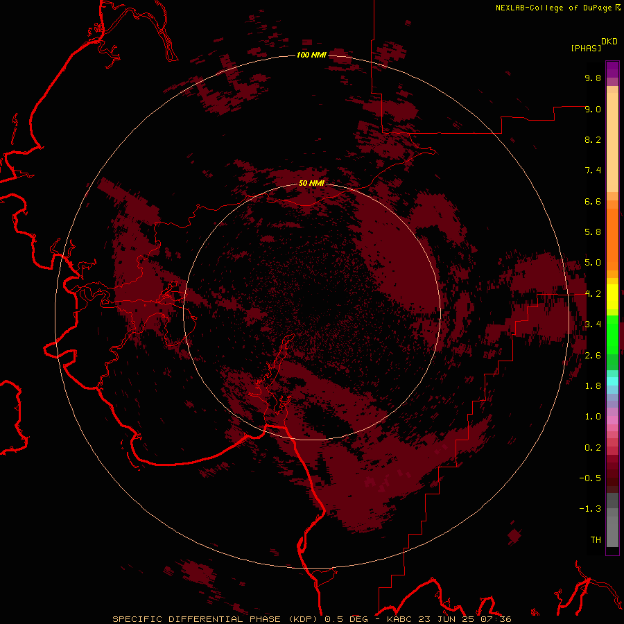624x624 pixels.
Task: Click the 8.2 scale value
Action: coord(593,139)
